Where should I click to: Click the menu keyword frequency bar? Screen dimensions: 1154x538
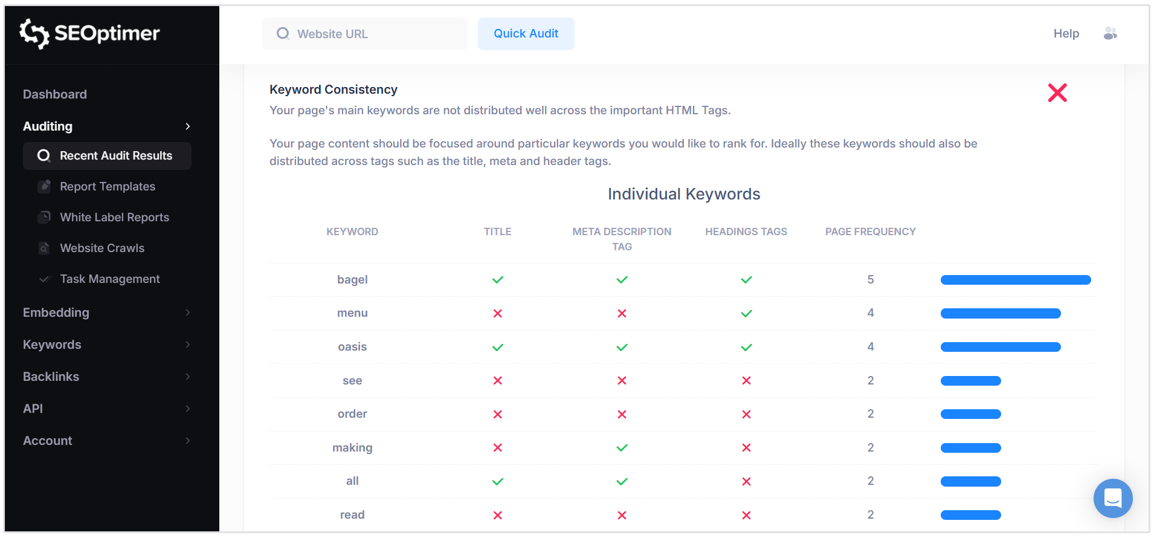[x=1001, y=313]
